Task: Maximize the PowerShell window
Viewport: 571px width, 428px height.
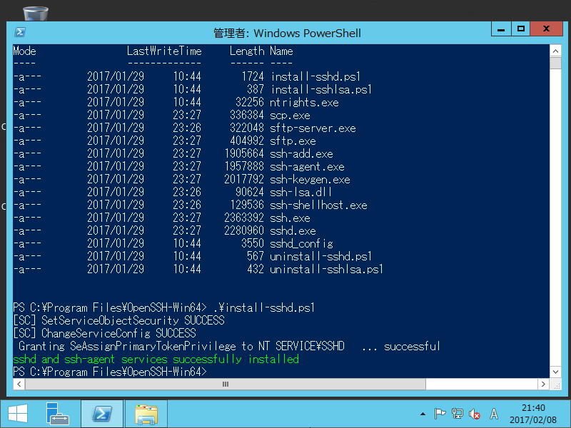Action: coord(521,29)
